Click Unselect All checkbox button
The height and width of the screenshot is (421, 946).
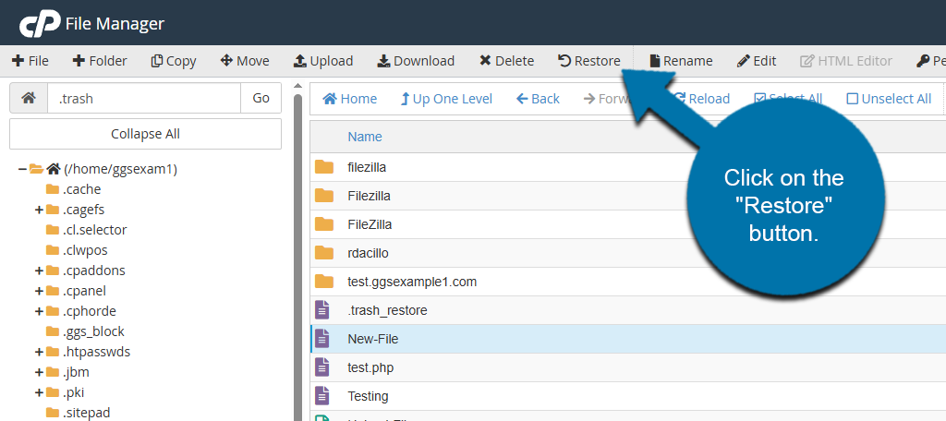(889, 99)
